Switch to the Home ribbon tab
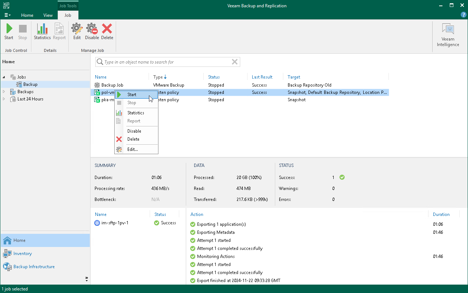 tap(27, 15)
